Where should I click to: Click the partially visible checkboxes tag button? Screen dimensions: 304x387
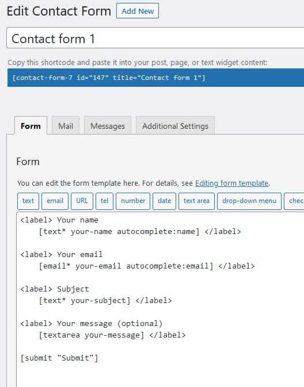pos(294,201)
